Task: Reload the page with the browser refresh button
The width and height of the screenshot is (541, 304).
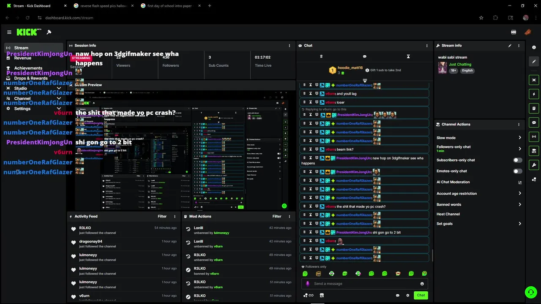Action: tap(27, 18)
